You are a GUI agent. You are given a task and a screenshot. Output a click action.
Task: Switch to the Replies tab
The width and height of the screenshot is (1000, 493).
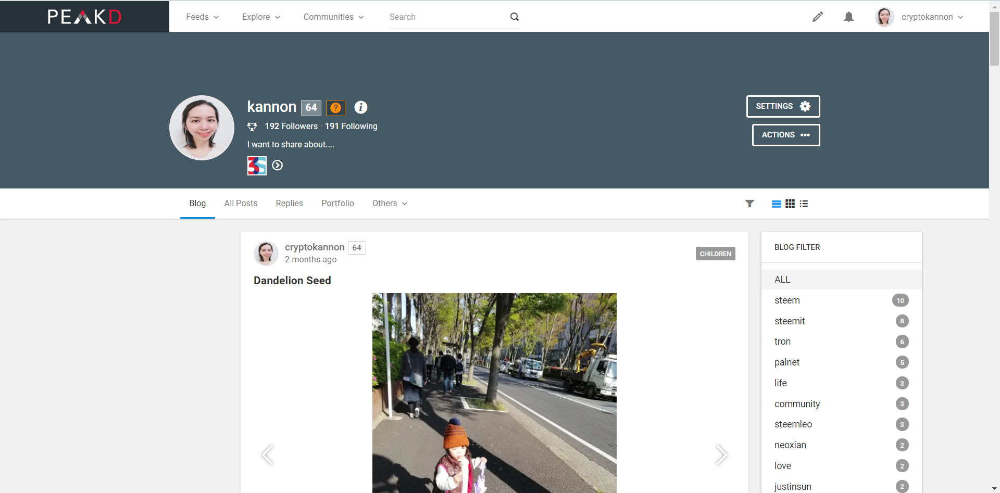289,204
